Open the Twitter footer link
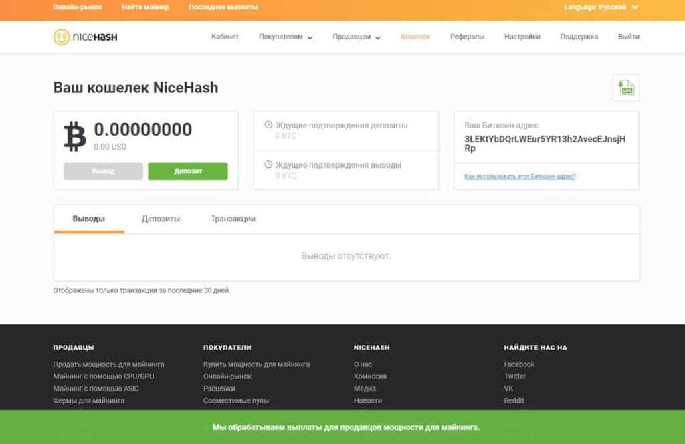 click(x=514, y=376)
